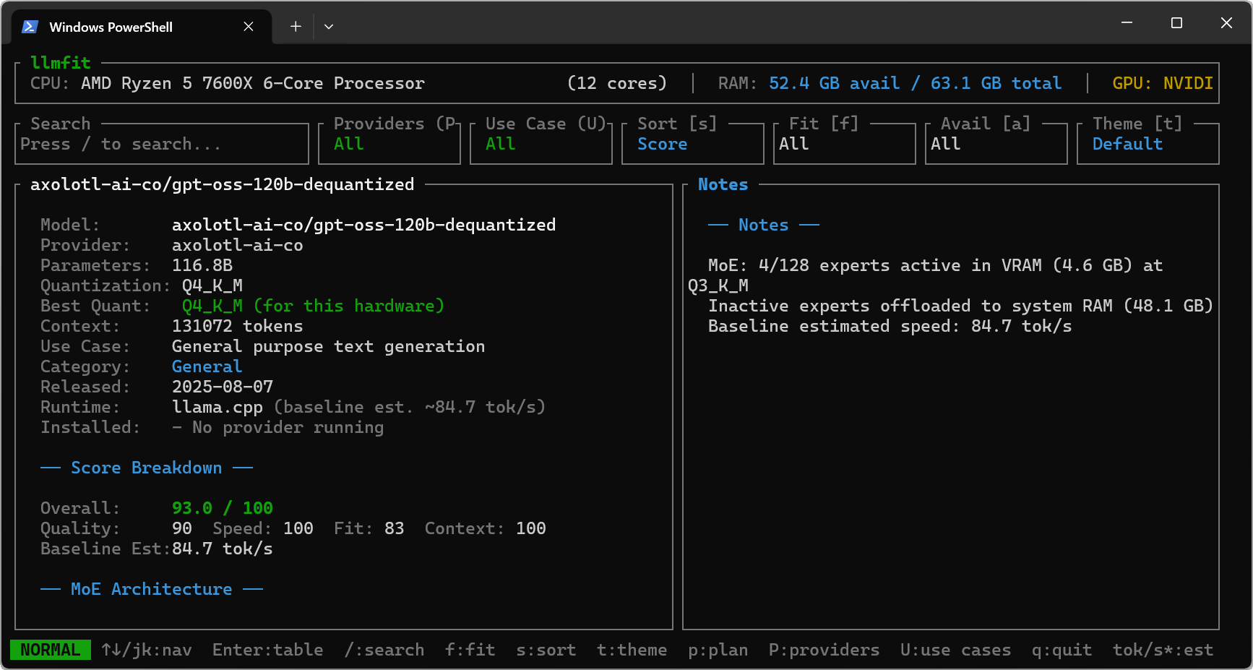Image resolution: width=1253 pixels, height=670 pixels.
Task: Click the q:quit shortcut hint
Action: point(1062,650)
